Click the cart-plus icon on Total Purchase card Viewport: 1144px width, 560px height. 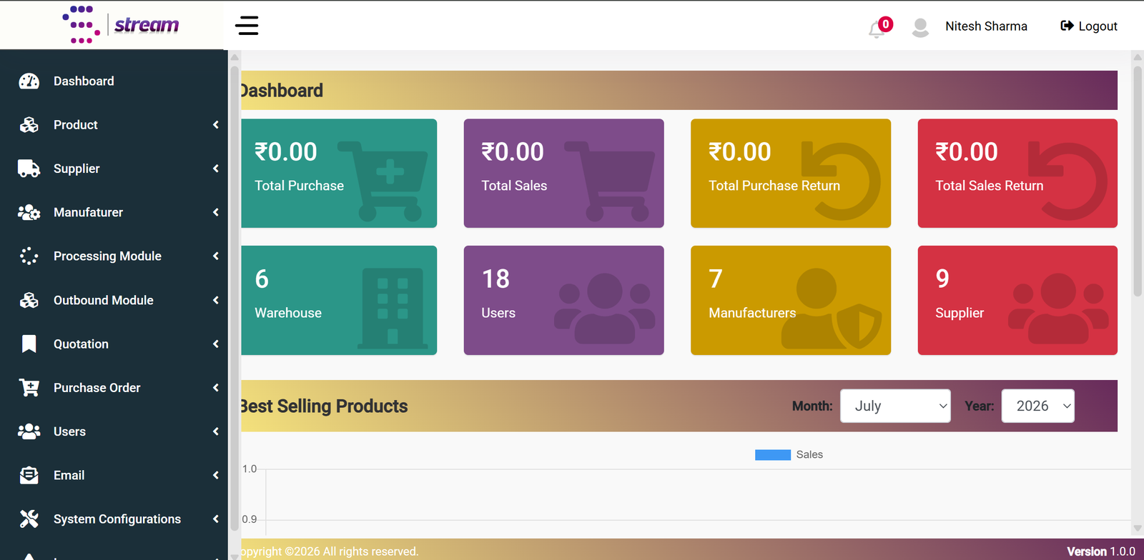click(383, 181)
